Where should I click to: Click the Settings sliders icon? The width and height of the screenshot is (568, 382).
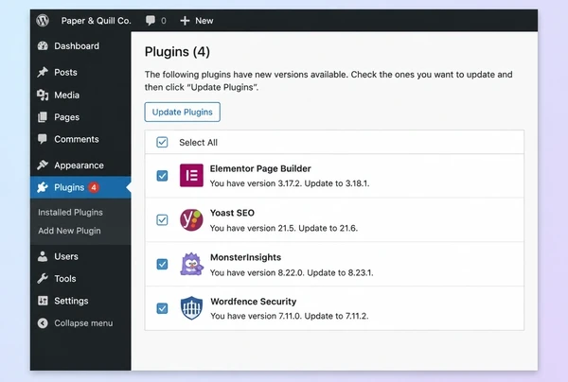pyautogui.click(x=43, y=301)
